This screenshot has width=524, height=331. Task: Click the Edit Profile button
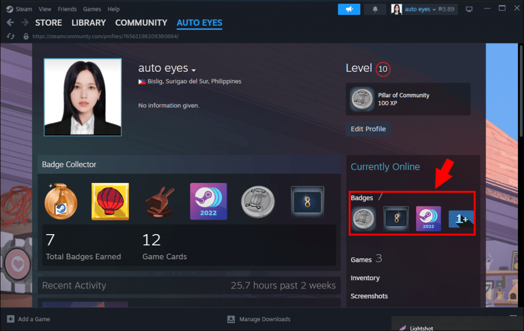368,129
